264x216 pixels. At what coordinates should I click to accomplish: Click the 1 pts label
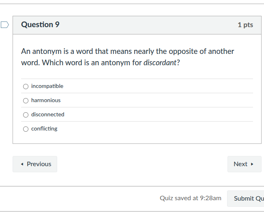click(x=245, y=25)
